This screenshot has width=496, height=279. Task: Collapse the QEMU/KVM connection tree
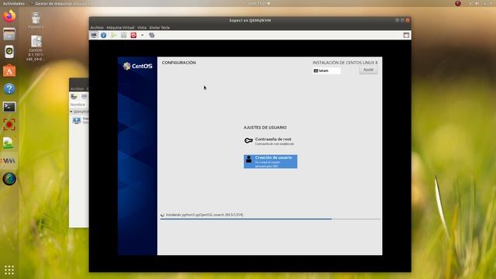click(71, 112)
